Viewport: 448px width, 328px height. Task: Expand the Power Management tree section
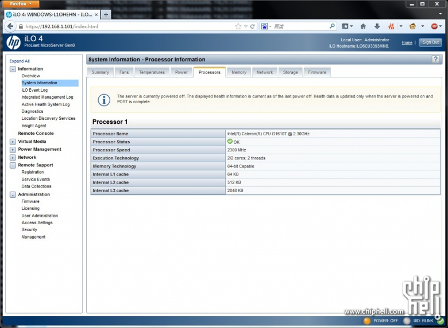click(13, 150)
